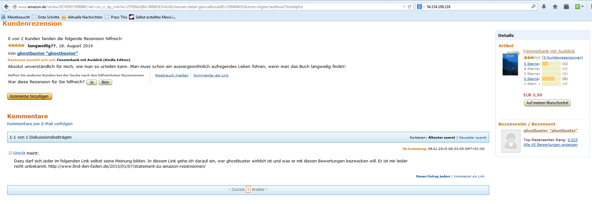Click the Erste Schritte bookmark icon
This screenshot has width=592, height=204.
coord(34,17)
